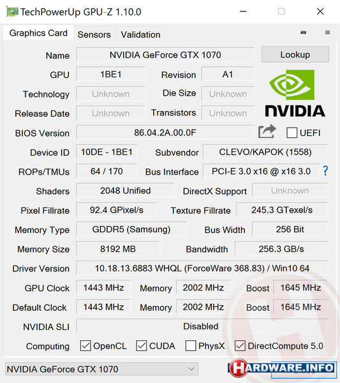This screenshot has height=383, width=340.
Task: Close the GPU-Z window
Action: [x=320, y=11]
